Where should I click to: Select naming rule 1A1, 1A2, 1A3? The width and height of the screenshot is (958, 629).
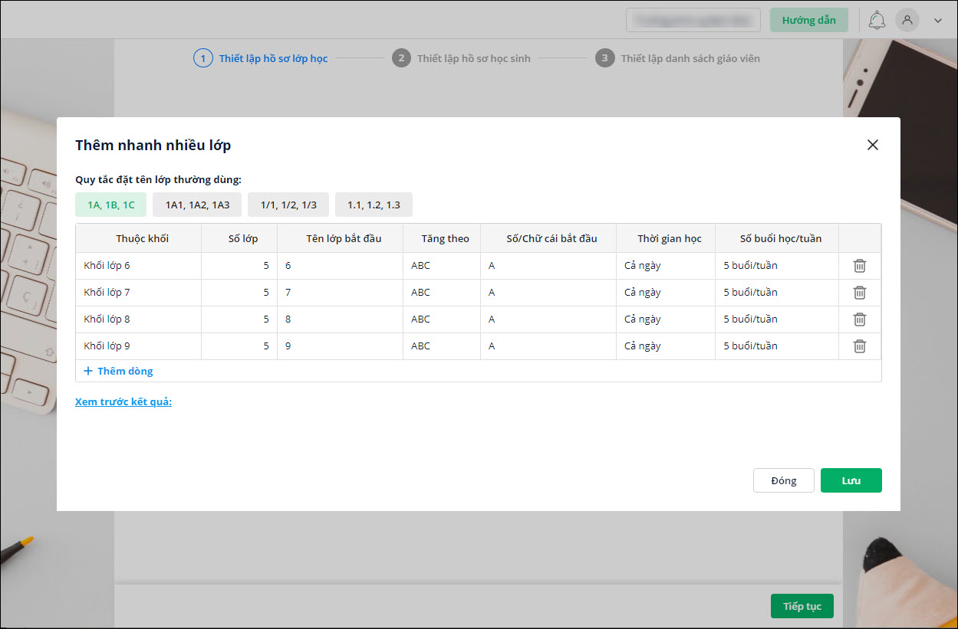(x=197, y=205)
